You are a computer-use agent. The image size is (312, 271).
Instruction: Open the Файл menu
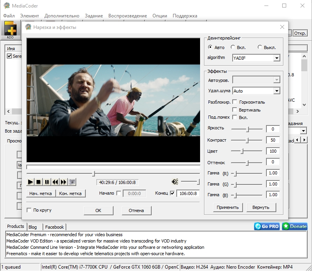9,16
